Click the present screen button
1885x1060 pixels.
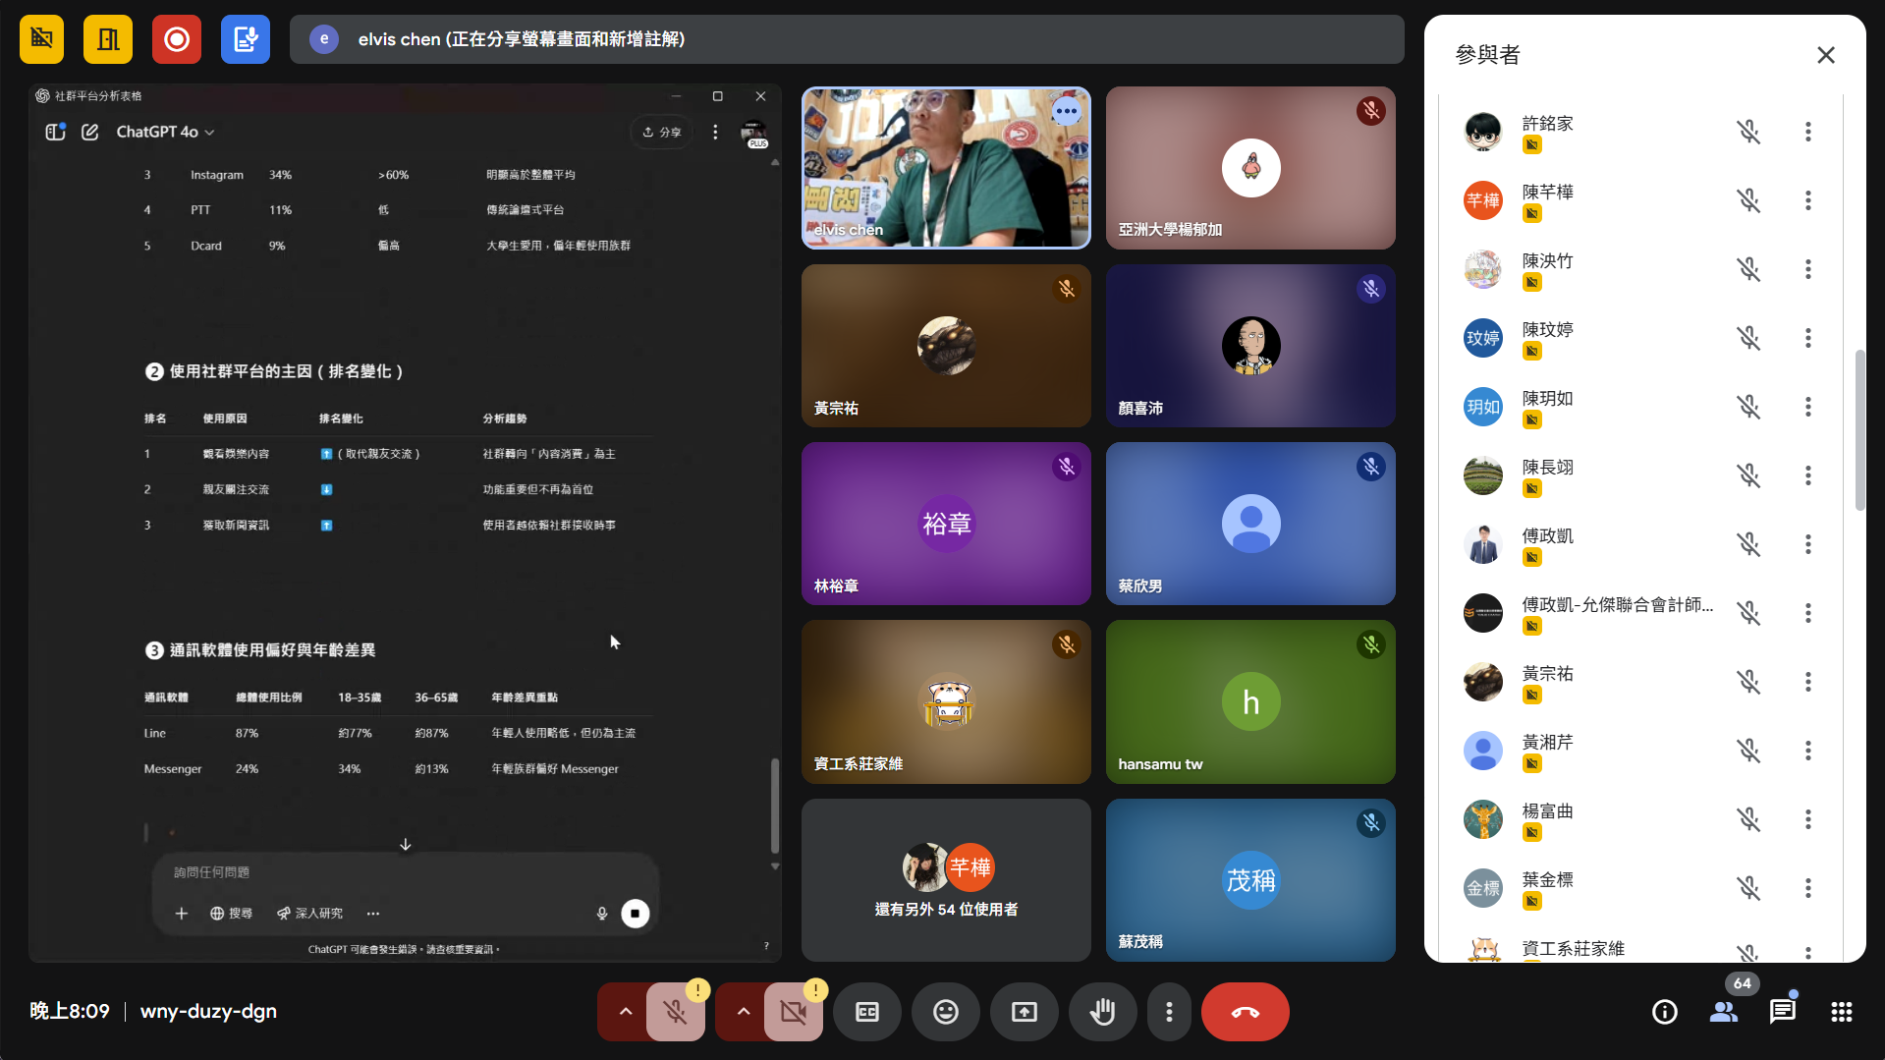1024,1012
